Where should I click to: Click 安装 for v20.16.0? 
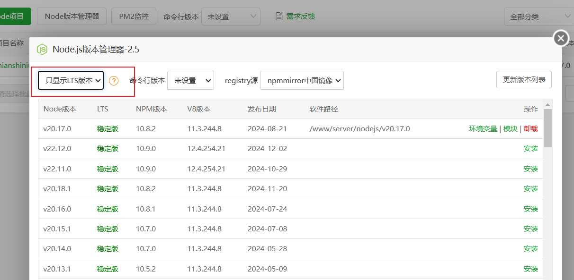point(531,209)
